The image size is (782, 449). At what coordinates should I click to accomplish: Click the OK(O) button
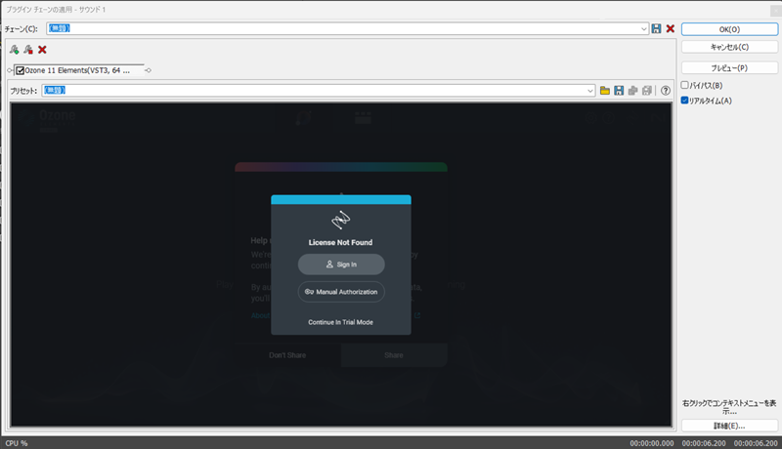(729, 29)
